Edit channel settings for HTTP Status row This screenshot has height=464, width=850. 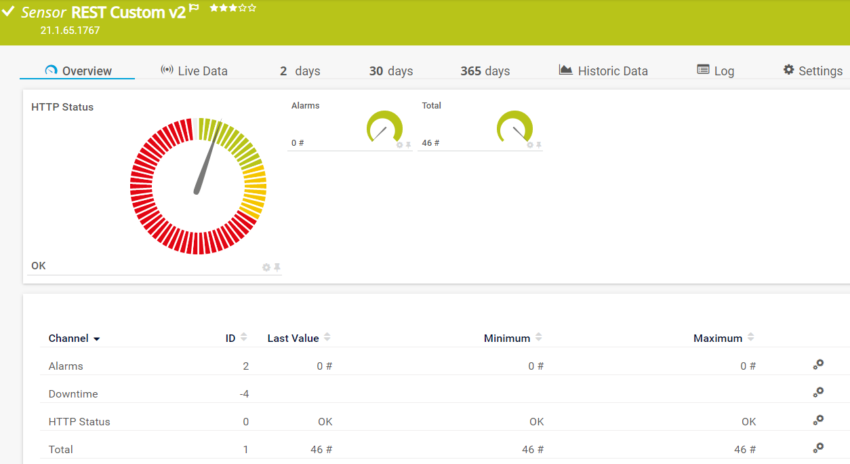click(x=818, y=421)
